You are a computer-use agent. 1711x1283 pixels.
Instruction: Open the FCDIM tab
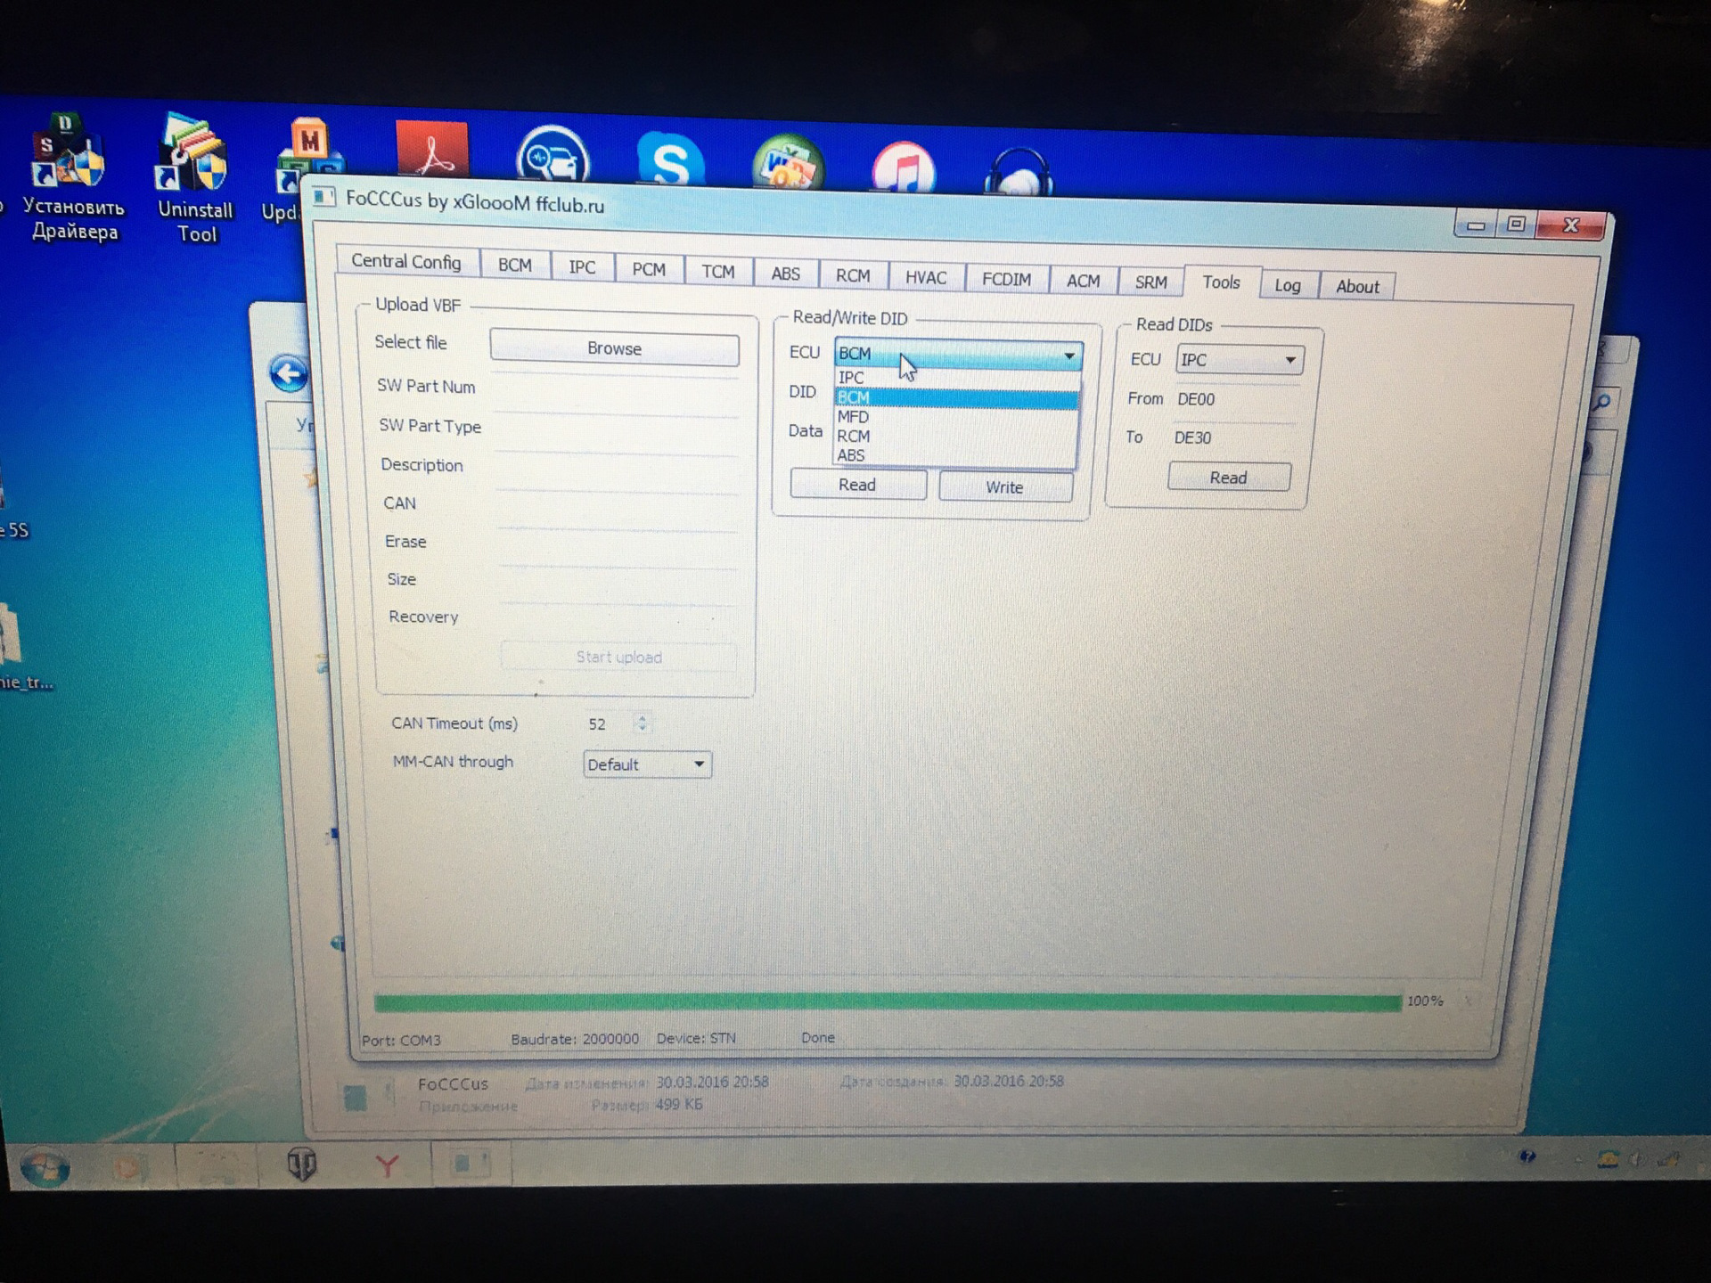1006,280
